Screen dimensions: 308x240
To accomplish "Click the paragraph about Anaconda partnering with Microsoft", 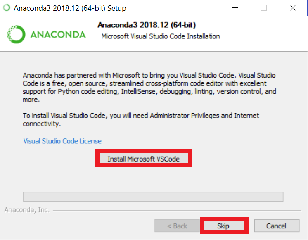I will pyautogui.click(x=149, y=88).
